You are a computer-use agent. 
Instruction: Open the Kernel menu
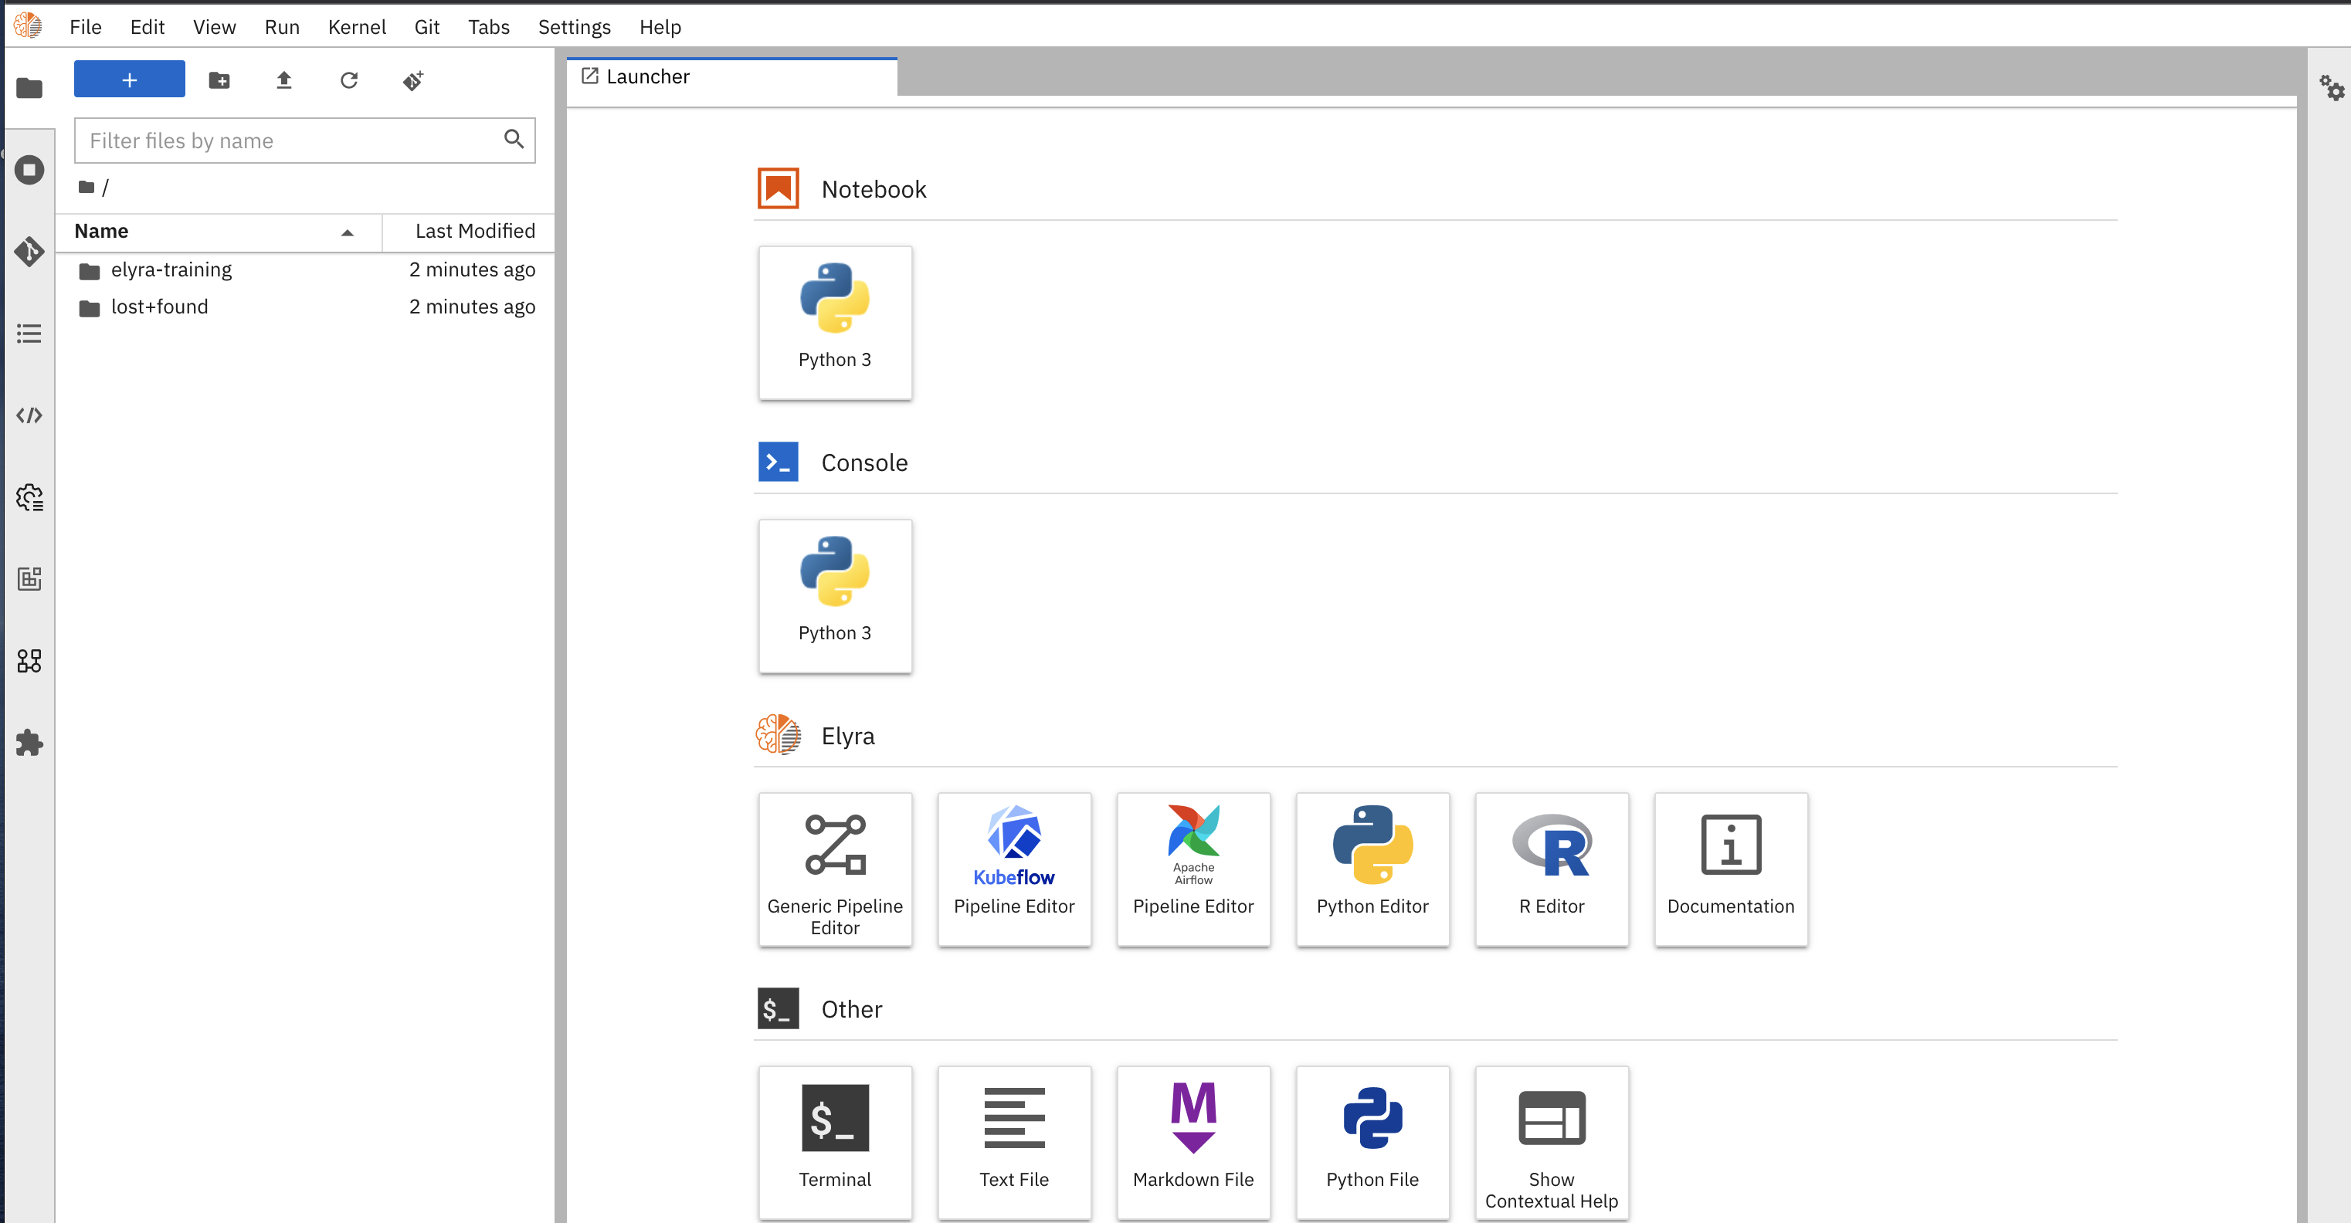(356, 26)
